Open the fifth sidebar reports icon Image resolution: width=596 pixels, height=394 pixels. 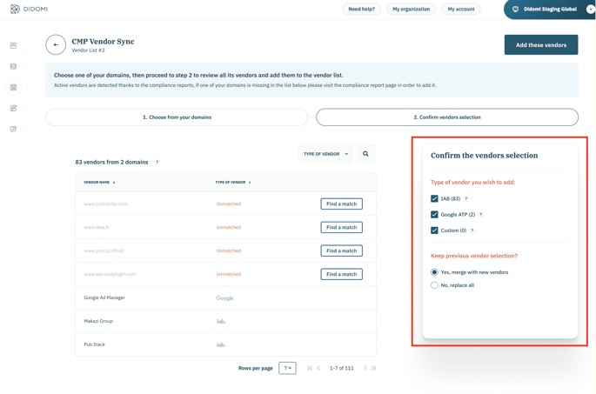(13, 130)
